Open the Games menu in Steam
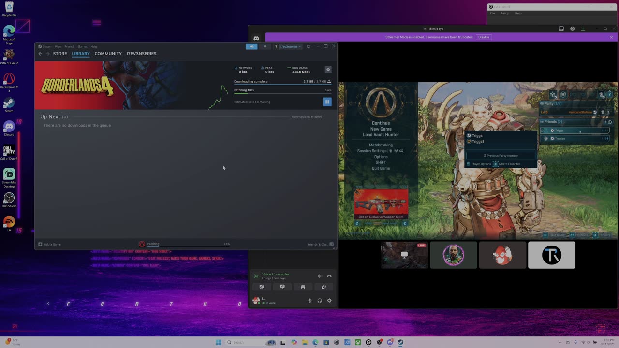619x348 pixels. tap(83, 47)
